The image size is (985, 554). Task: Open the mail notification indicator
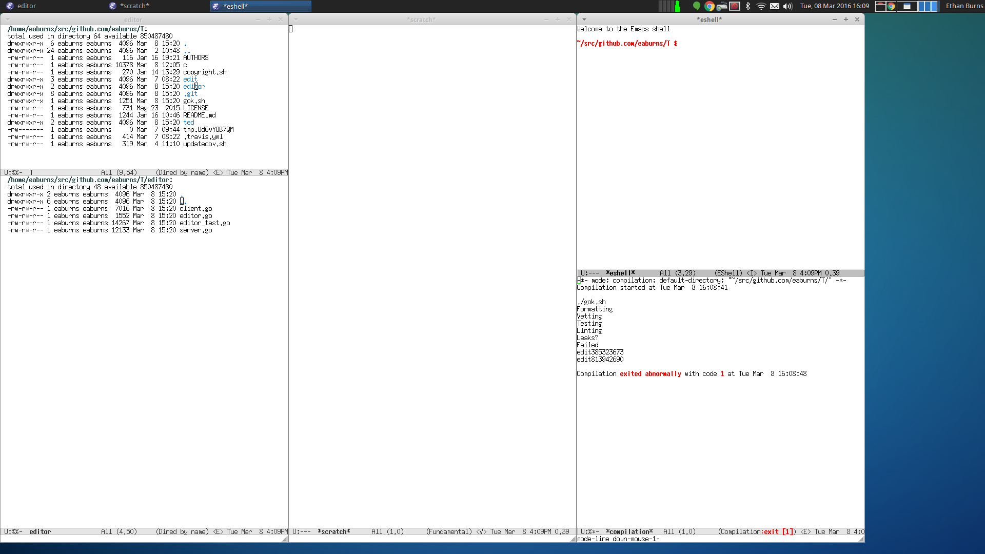(775, 6)
